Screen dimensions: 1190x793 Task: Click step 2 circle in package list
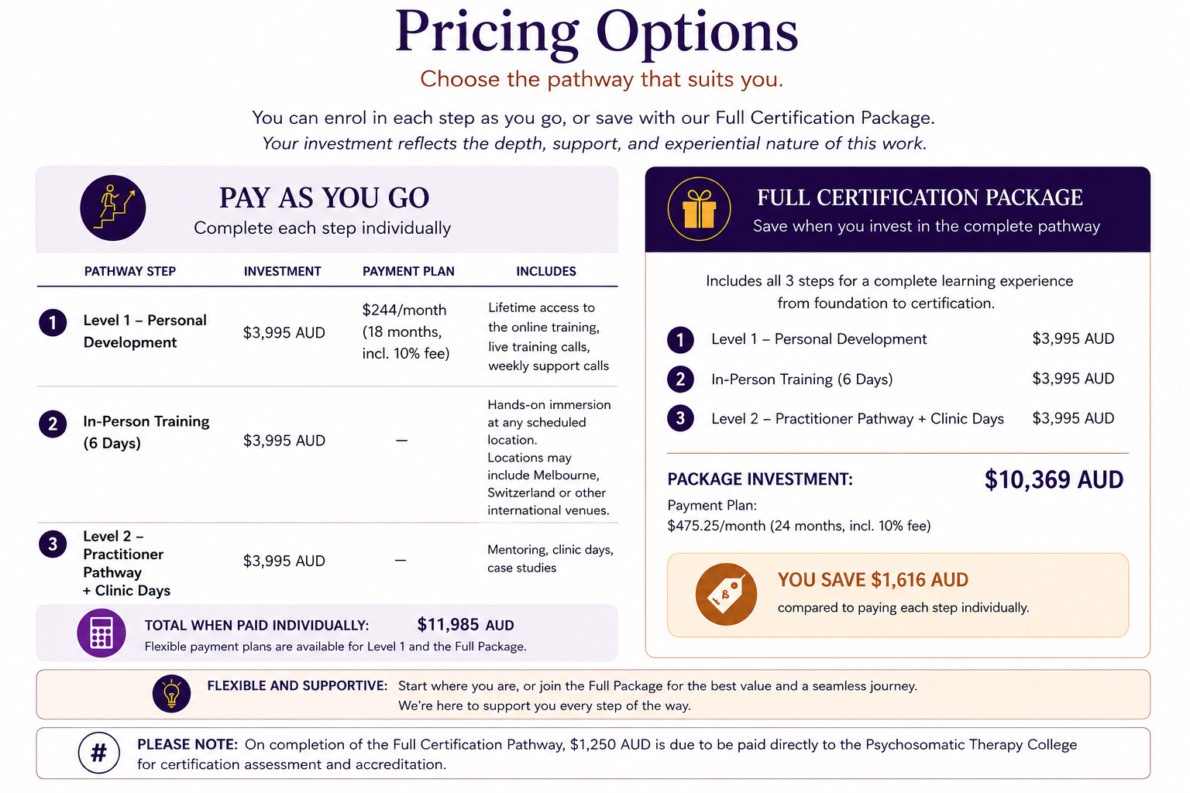pos(680,379)
